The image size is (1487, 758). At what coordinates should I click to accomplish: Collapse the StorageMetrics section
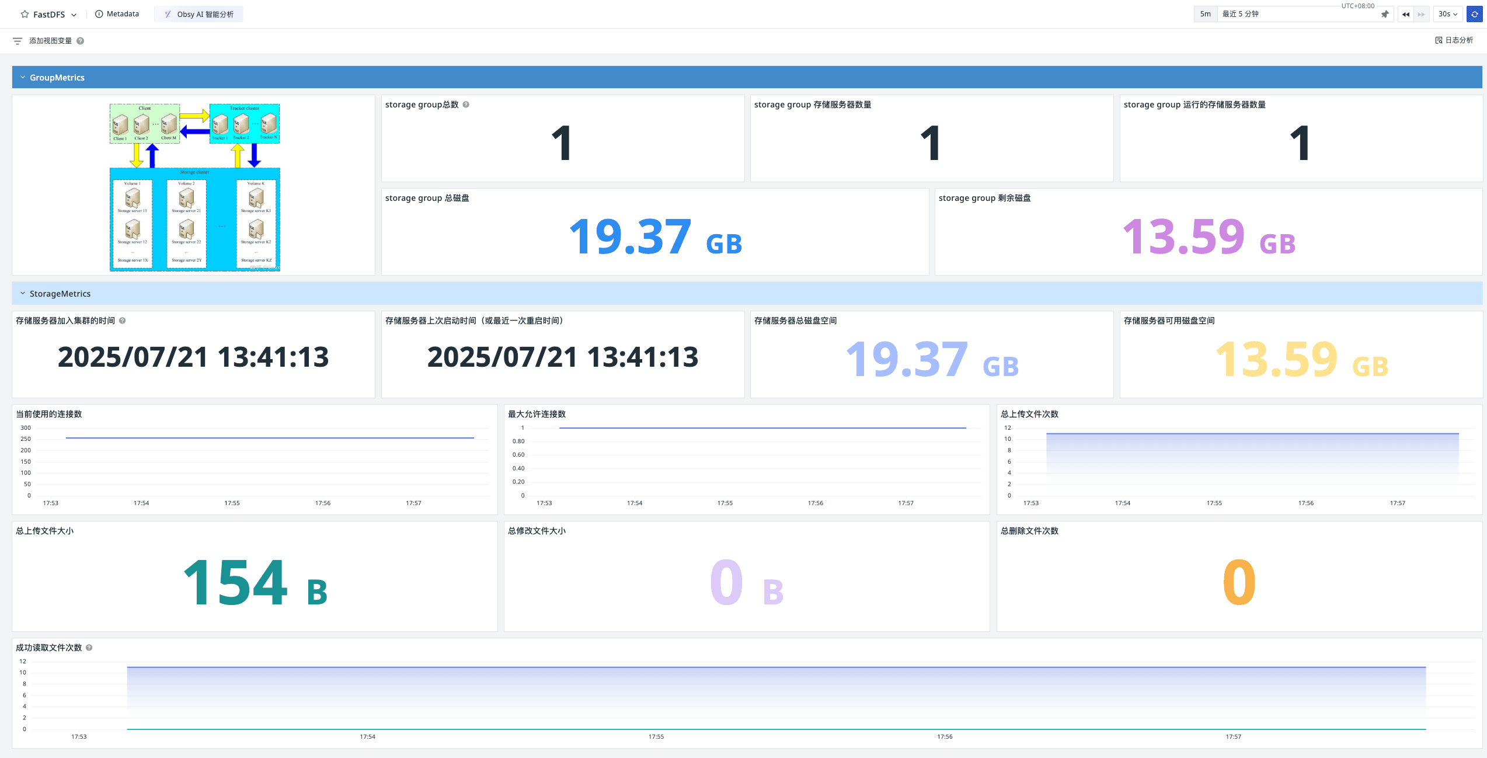23,293
